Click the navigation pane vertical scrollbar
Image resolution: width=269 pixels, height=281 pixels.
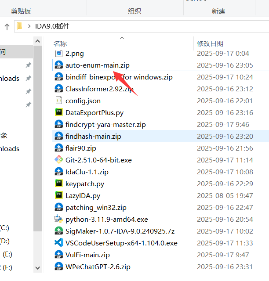point(38,132)
